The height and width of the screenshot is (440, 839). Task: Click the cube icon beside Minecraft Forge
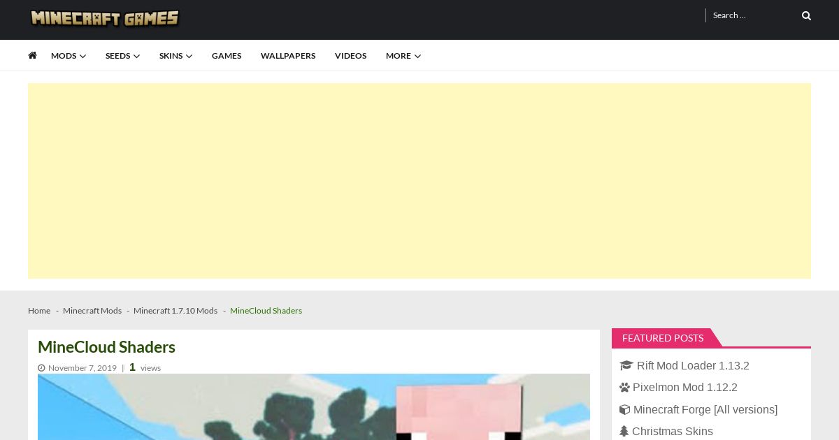pyautogui.click(x=624, y=410)
